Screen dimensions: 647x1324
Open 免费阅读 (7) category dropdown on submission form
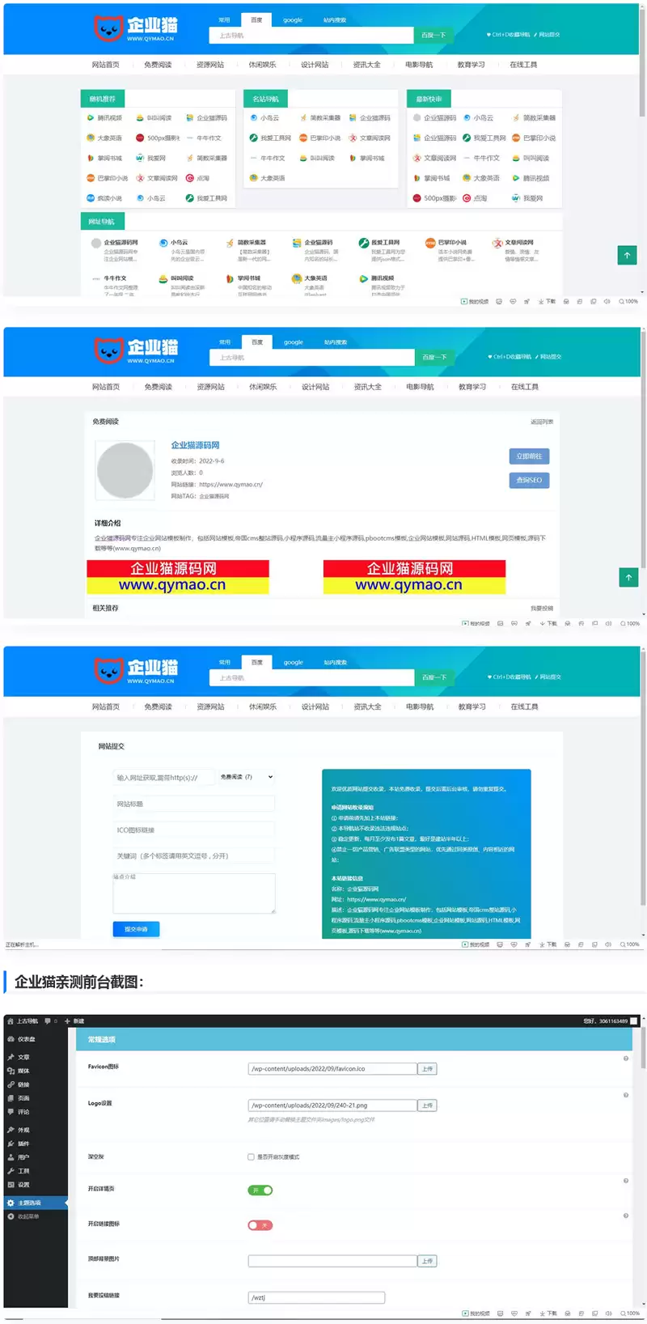point(247,777)
